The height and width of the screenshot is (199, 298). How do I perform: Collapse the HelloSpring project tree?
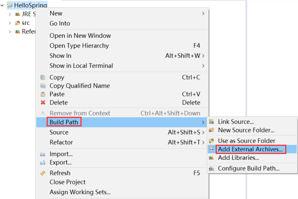click(x=2, y=5)
